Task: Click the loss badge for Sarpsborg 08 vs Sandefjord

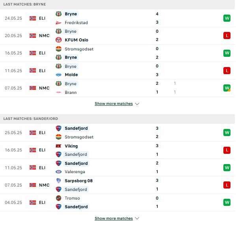Action: click(227, 185)
